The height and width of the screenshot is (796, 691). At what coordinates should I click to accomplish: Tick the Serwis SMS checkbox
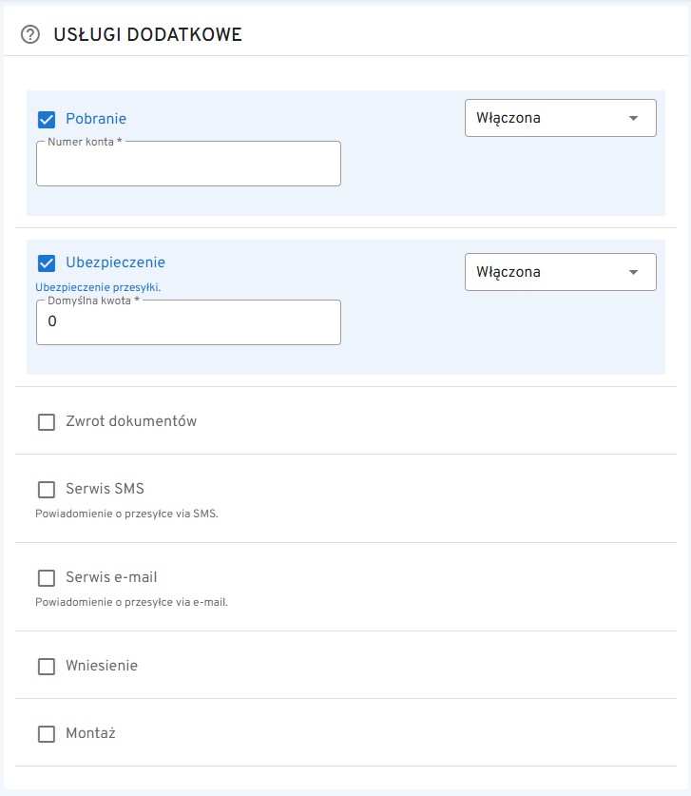(47, 490)
